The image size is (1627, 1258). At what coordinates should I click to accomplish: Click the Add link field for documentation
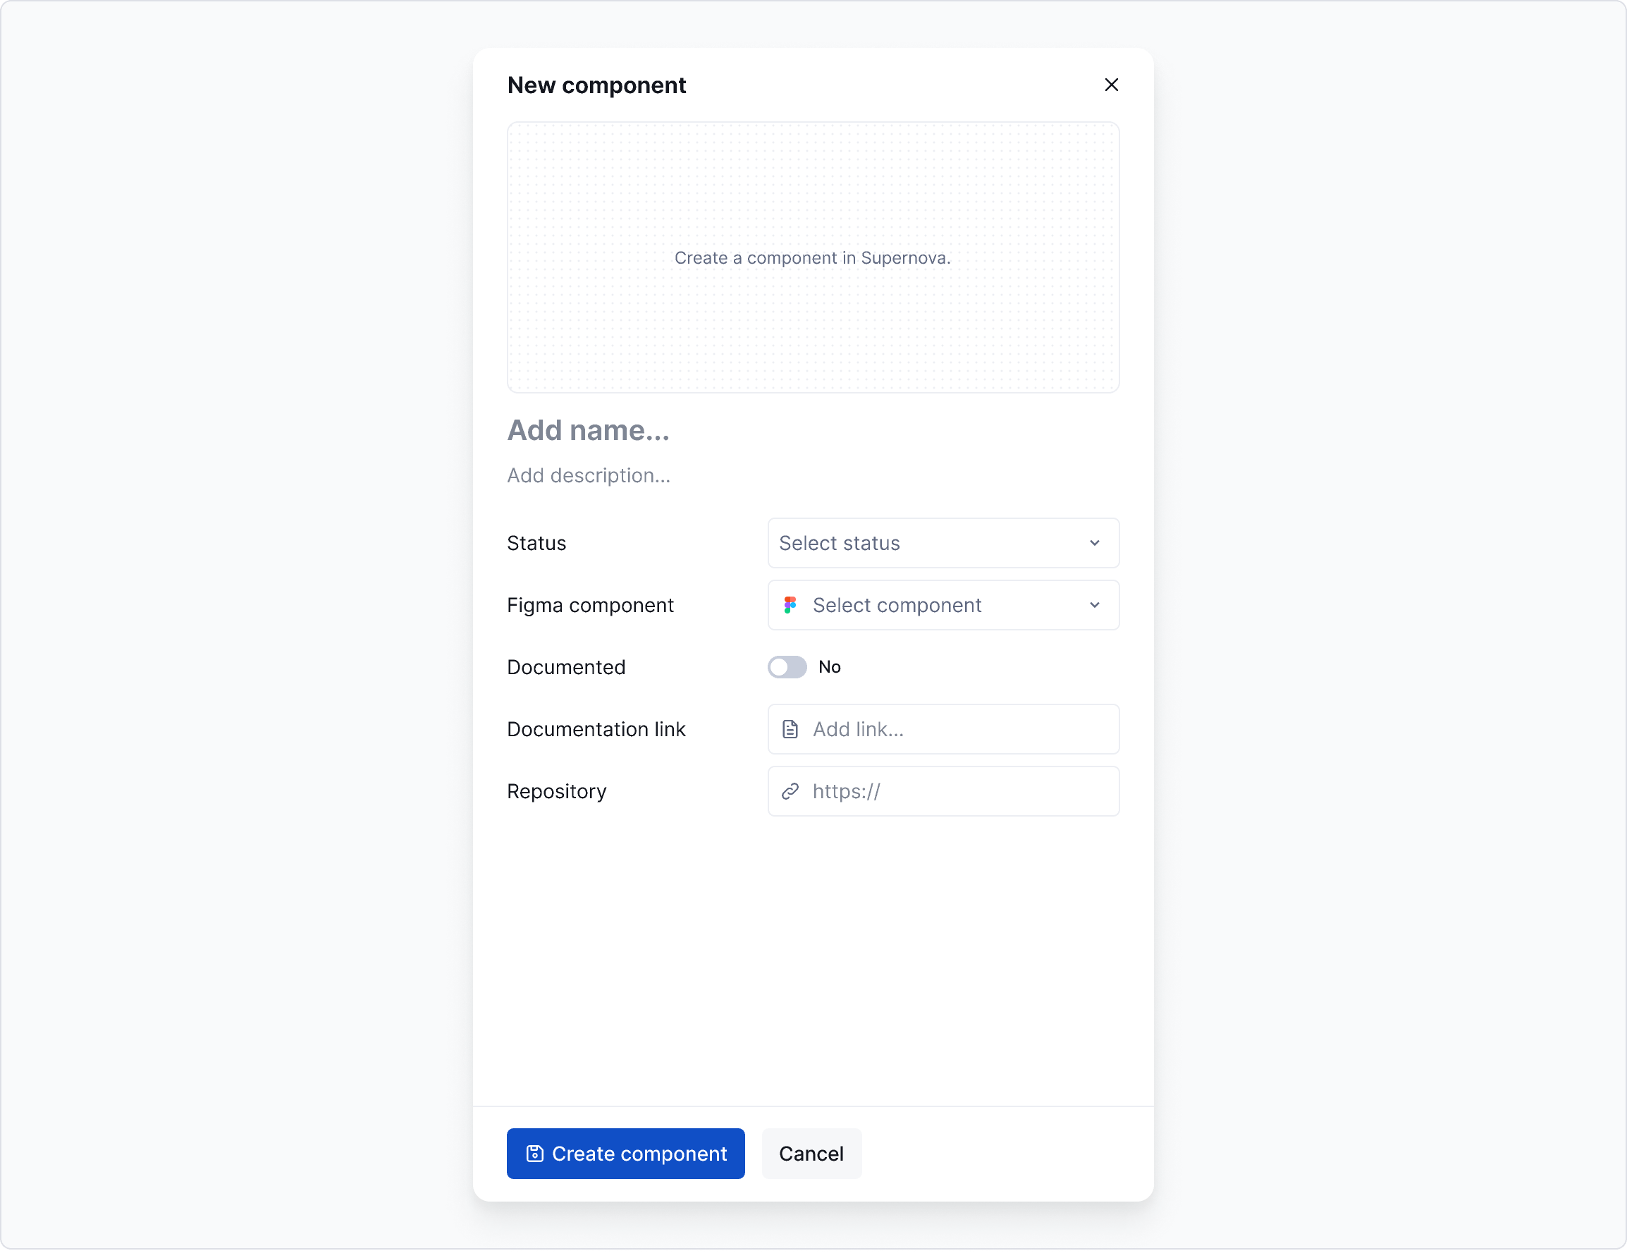click(x=943, y=729)
